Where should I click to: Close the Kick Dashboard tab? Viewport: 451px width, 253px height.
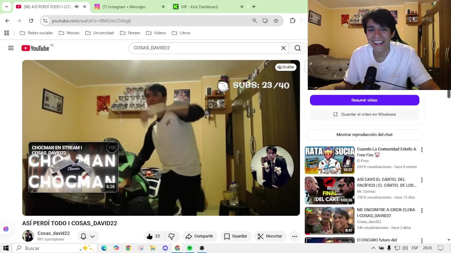242,7
